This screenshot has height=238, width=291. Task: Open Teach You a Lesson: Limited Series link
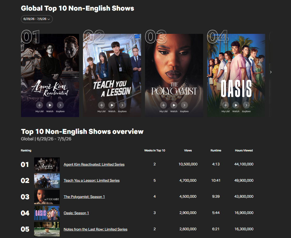[x=92, y=180]
